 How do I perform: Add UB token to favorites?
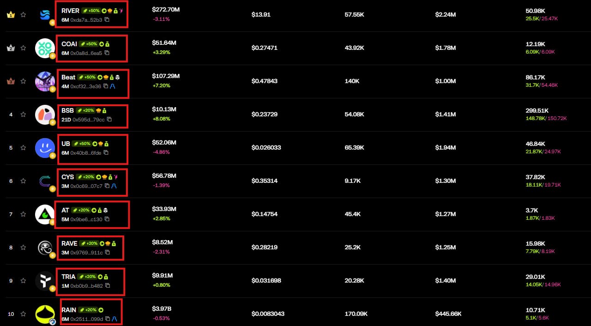[23, 148]
